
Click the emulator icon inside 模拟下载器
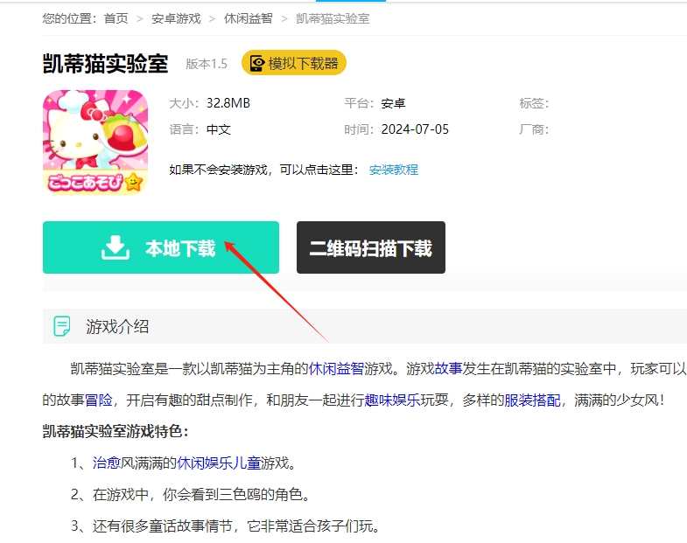(257, 64)
